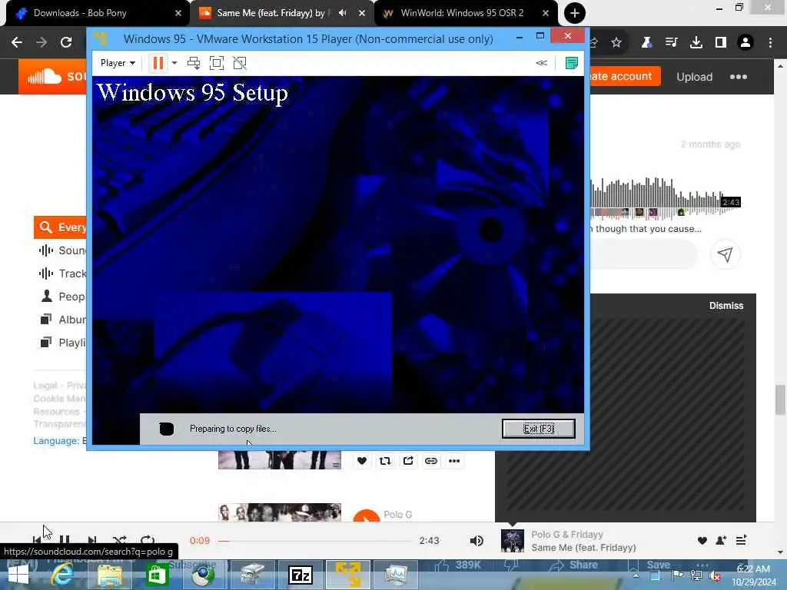This screenshot has height=590, width=787.
Task: Open VMware notes/messages green icon
Action: (x=571, y=63)
